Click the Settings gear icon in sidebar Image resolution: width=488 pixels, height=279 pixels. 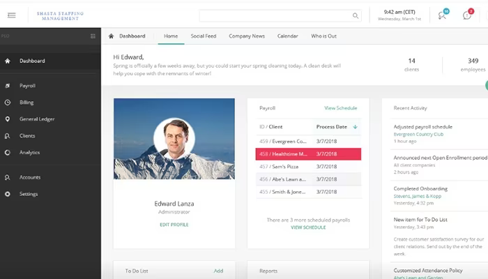click(x=8, y=194)
